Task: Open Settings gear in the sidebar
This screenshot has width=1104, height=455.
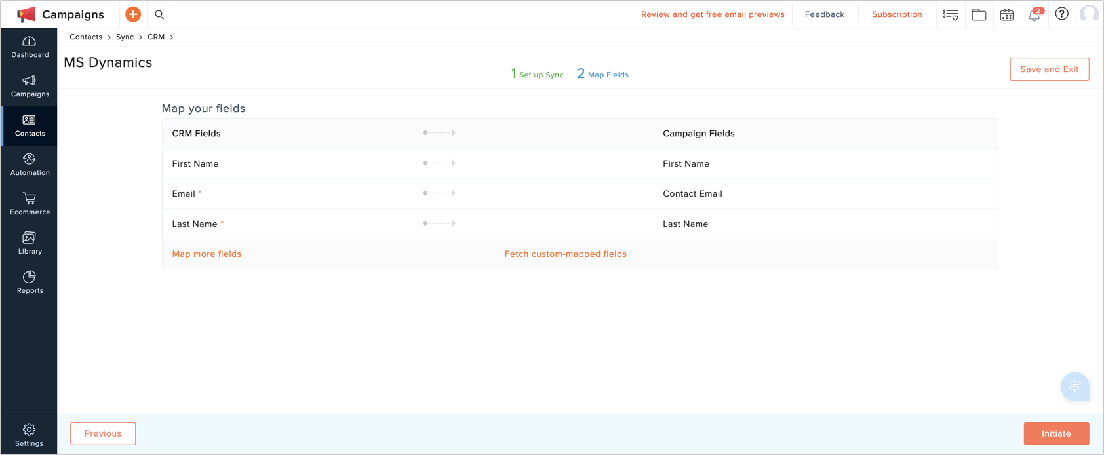Action: [30, 435]
